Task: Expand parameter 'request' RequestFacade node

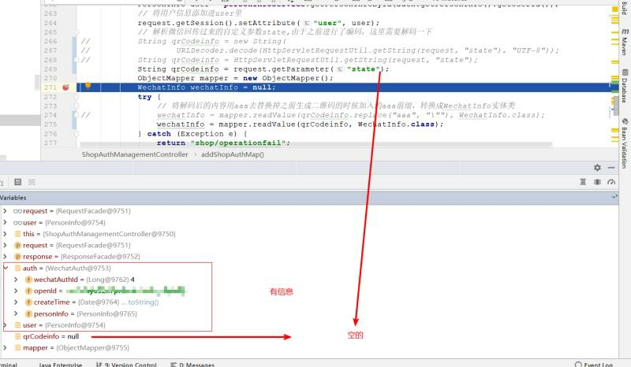Action: click(x=5, y=245)
